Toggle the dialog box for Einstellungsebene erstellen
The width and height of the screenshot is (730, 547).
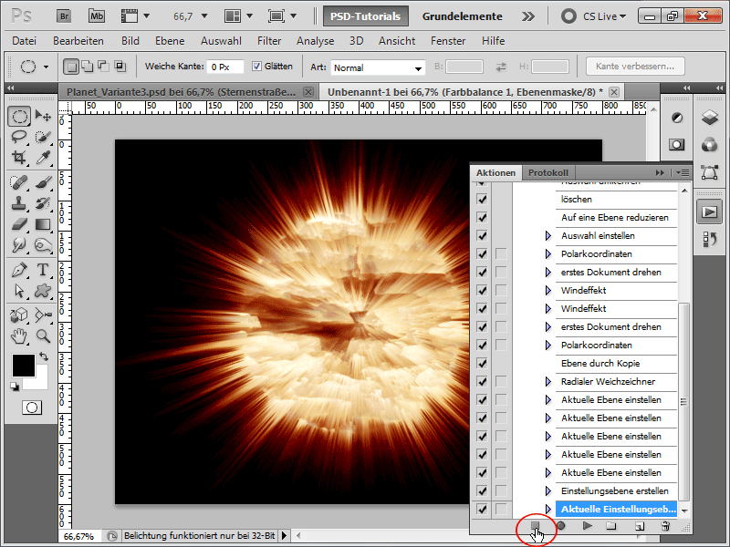501,490
